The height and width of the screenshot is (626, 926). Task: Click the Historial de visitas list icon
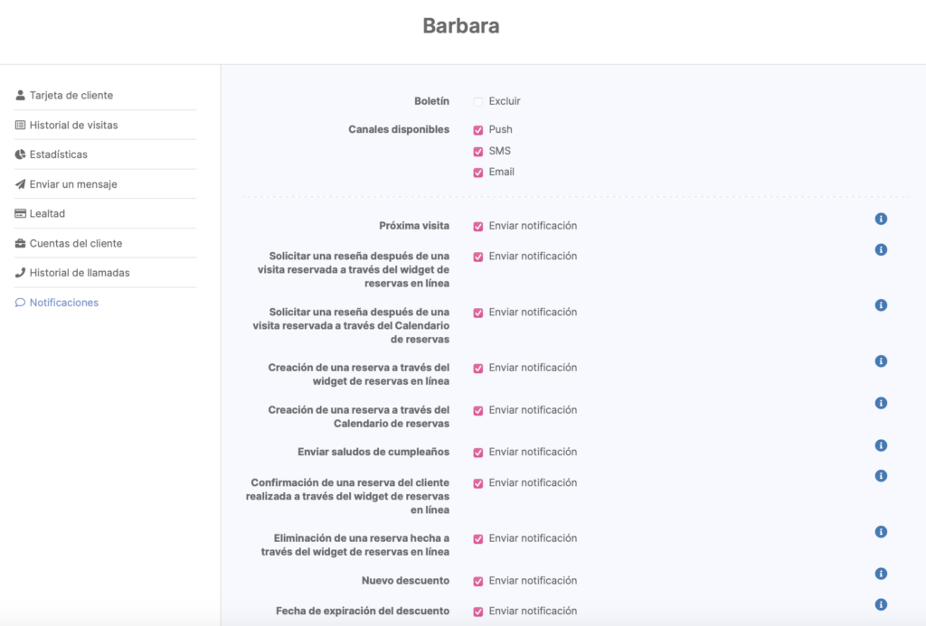pyautogui.click(x=20, y=125)
